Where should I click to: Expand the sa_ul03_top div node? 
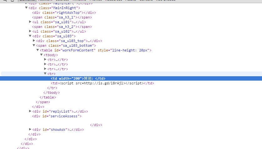pos(34,40)
